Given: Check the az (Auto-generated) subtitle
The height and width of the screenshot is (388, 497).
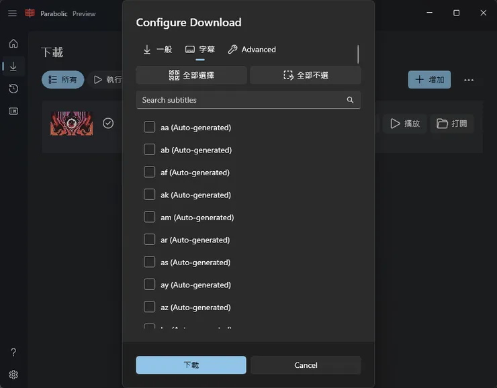Looking at the screenshot, I should coord(149,307).
